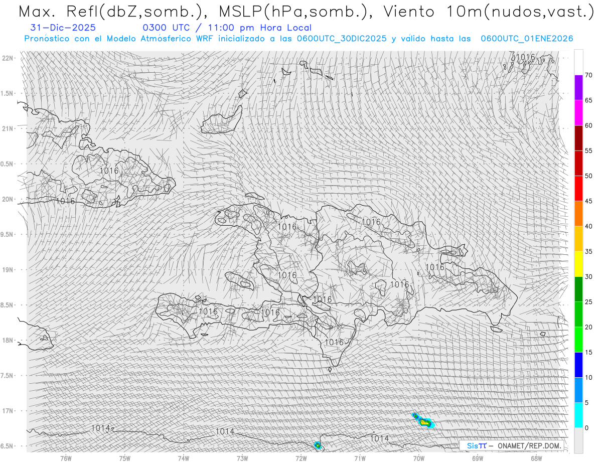Screen dimensions: 602x465
Task: Click the '1014' contour label near 73W
Action: [x=225, y=431]
